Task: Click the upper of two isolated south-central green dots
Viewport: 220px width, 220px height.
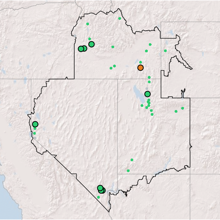Action: [132, 160]
